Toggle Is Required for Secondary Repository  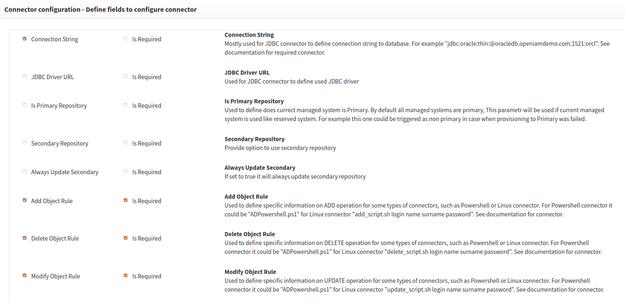click(126, 143)
